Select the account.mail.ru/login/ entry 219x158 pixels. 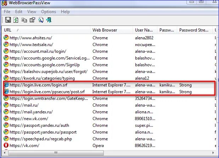(109, 51)
